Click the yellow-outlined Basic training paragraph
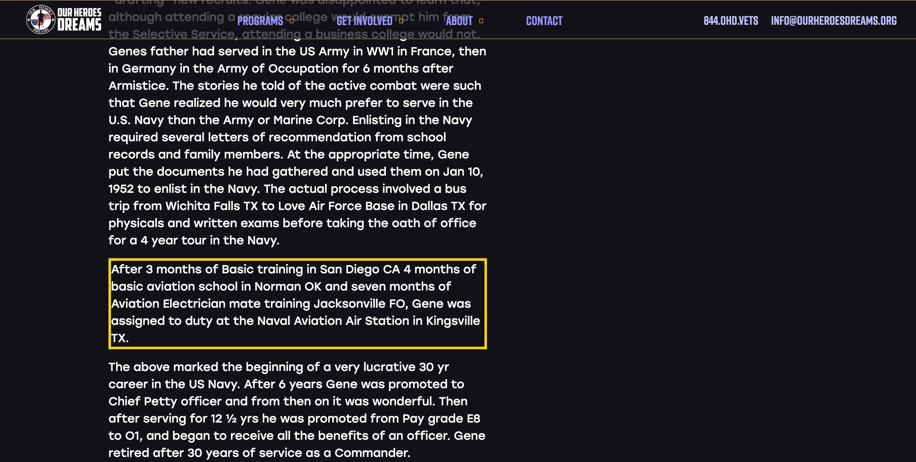This screenshot has width=916, height=462. 298,303
